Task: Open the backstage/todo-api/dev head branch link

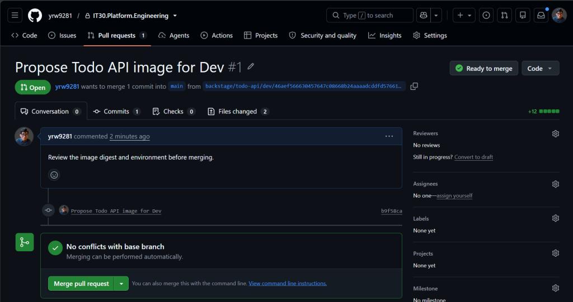Action: (x=304, y=86)
